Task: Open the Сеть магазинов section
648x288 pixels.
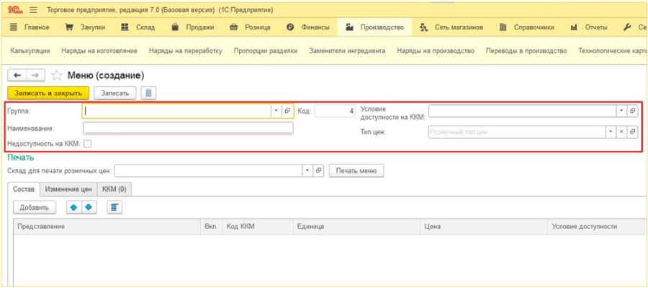Action: point(451,27)
